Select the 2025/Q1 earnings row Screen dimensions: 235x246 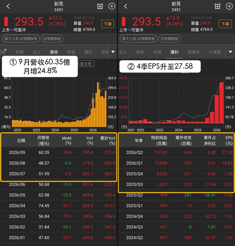[176, 206]
